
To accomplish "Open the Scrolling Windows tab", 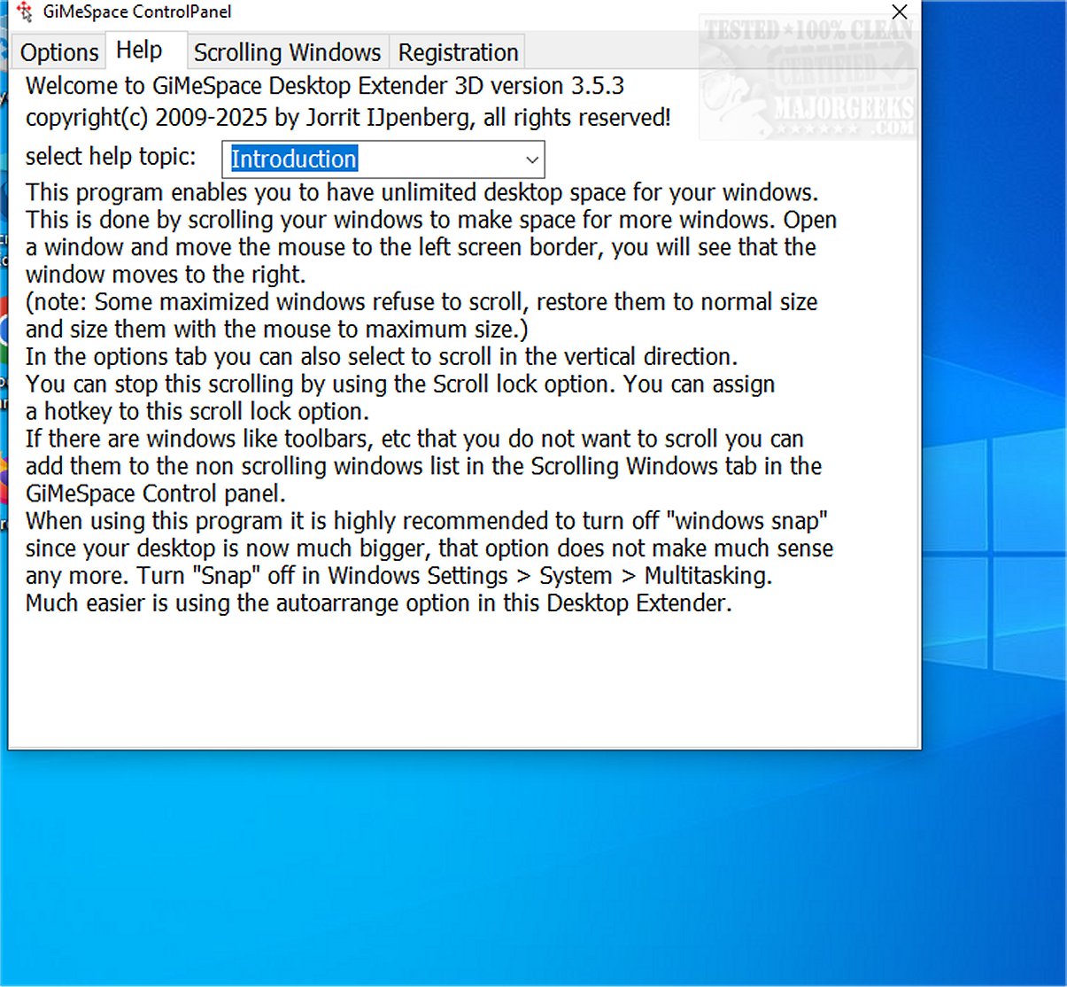I will [287, 52].
